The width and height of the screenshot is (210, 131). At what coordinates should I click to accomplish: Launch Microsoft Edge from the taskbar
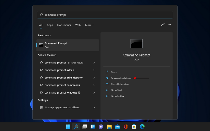click(x=142, y=127)
